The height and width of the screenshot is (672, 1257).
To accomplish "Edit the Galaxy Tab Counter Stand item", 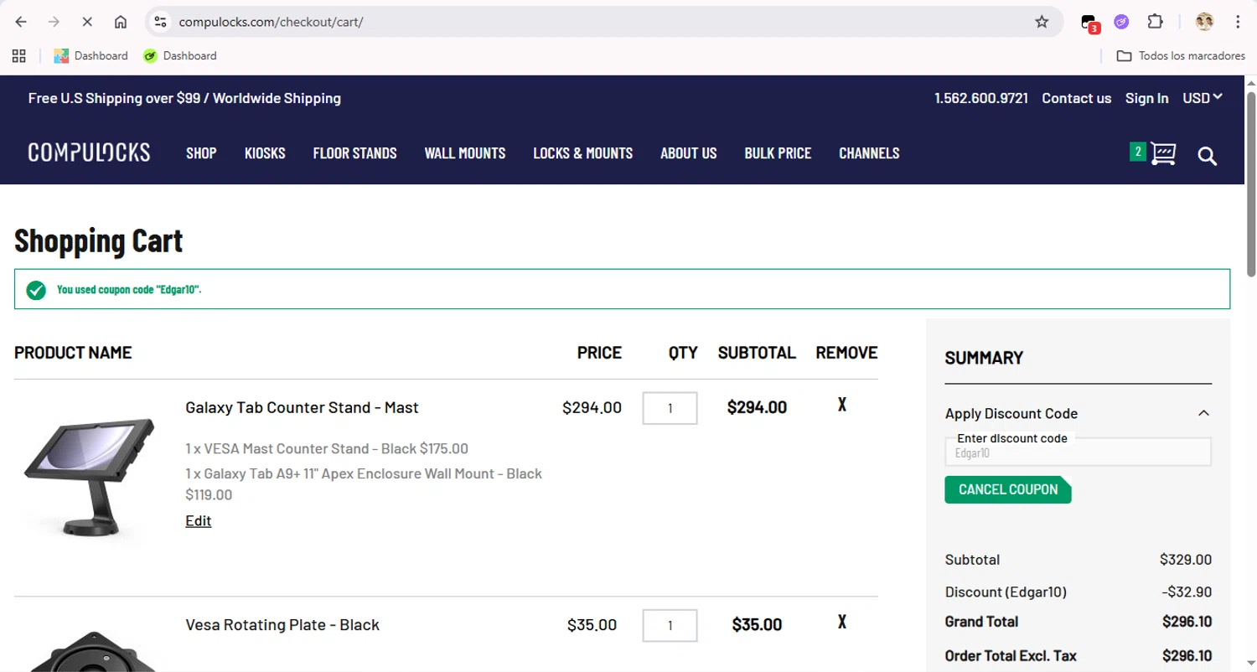I will pos(198,520).
